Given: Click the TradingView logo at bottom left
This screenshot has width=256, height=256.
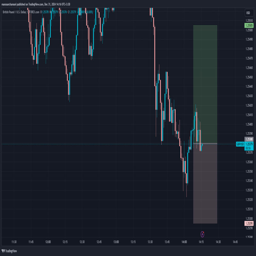Looking at the screenshot, I should [9, 251].
